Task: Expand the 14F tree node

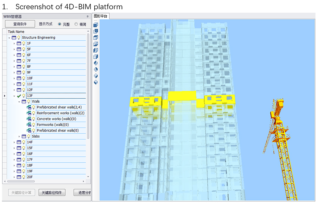Action: tap(15, 142)
